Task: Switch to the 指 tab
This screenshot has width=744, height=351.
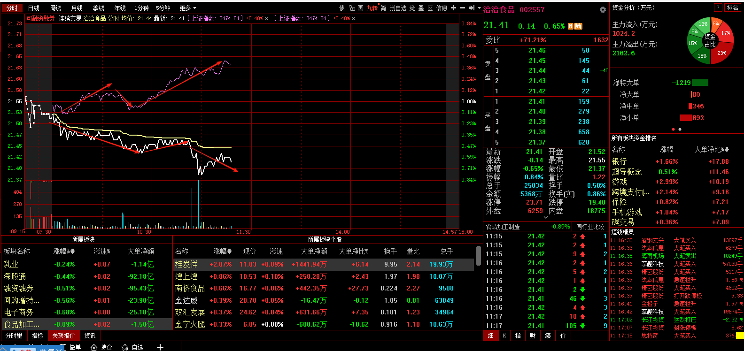Action: click(518, 336)
